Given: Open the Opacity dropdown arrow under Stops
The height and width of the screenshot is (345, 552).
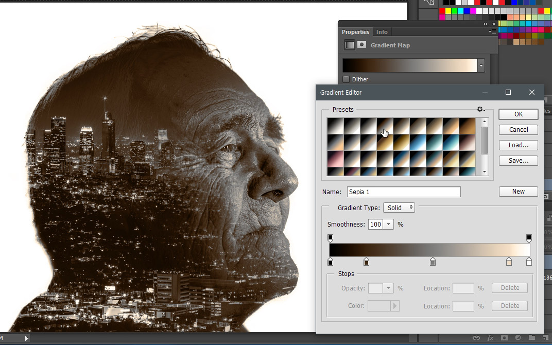Looking at the screenshot, I should coord(388,288).
